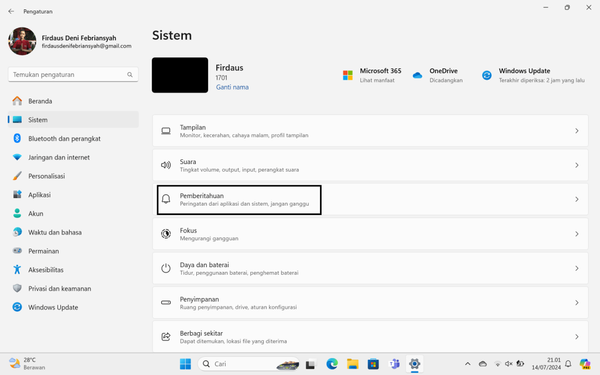Select Aplikasi in the sidebar

pyautogui.click(x=39, y=195)
